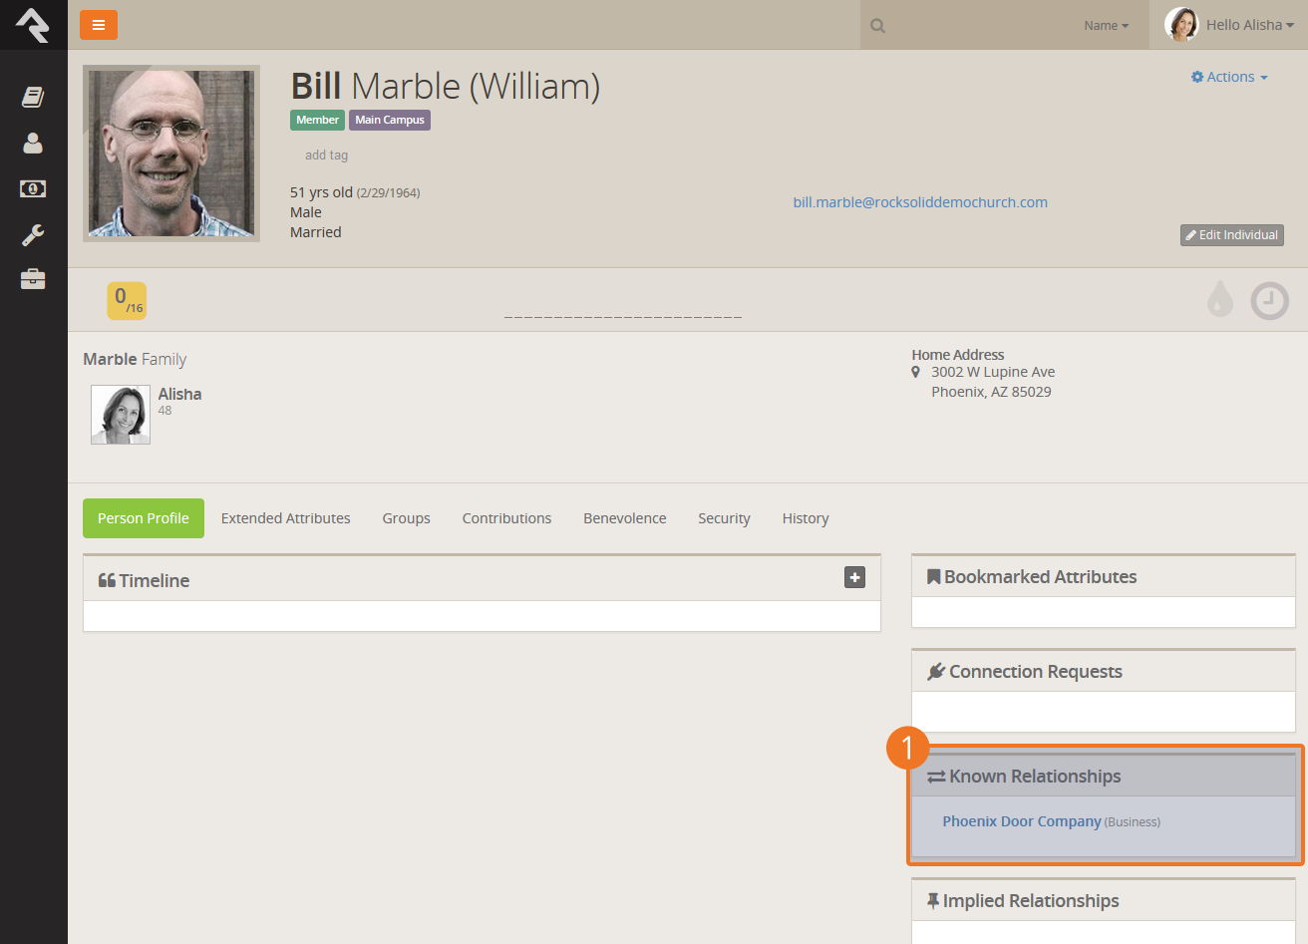Toggle the orange hamburger menu button
1308x944 pixels.
(x=99, y=25)
